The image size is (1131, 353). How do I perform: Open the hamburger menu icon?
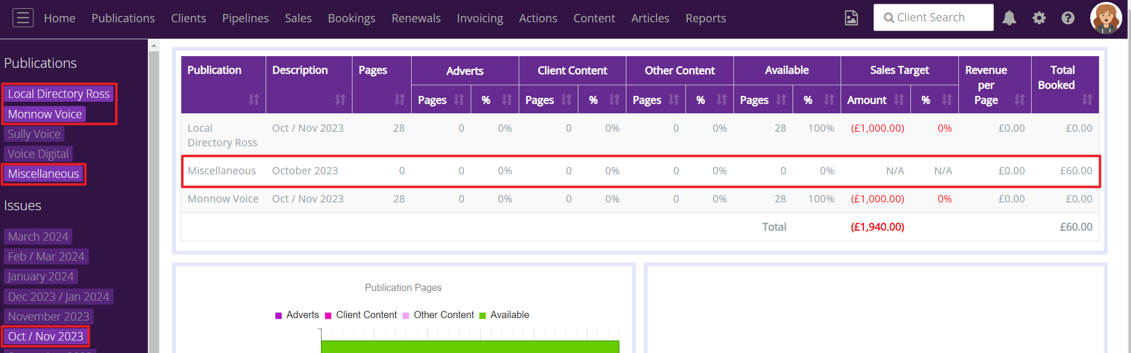[x=23, y=18]
